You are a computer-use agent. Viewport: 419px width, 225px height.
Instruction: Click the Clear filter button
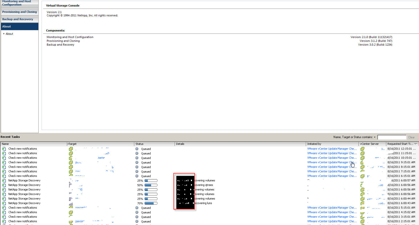click(x=411, y=137)
